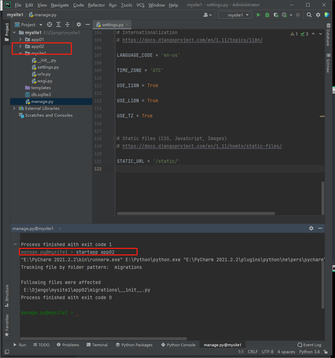Click the Python 3.6 interpreter status
Screen dimensions: 335x358
pyautogui.click(x=310, y=352)
